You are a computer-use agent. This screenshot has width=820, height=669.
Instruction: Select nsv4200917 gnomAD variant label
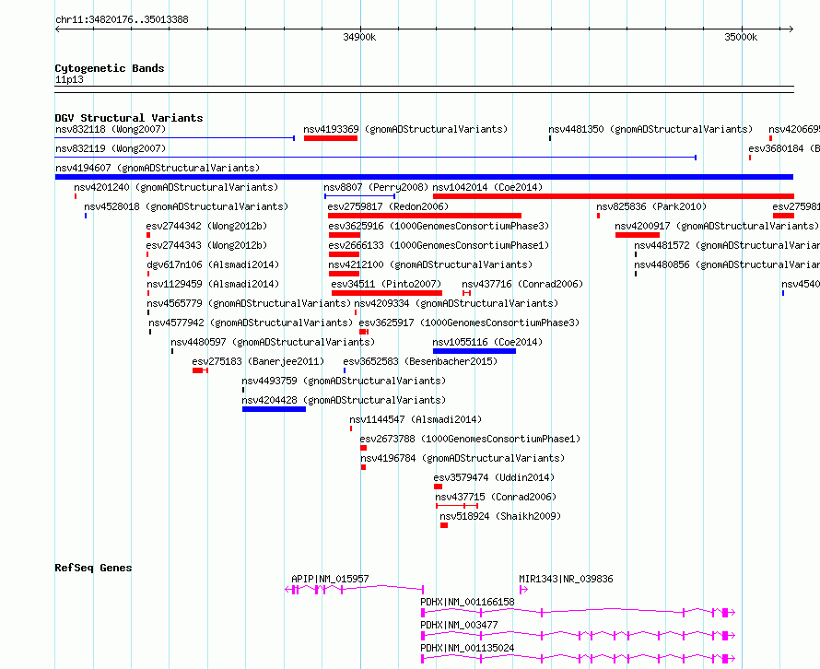(x=717, y=226)
